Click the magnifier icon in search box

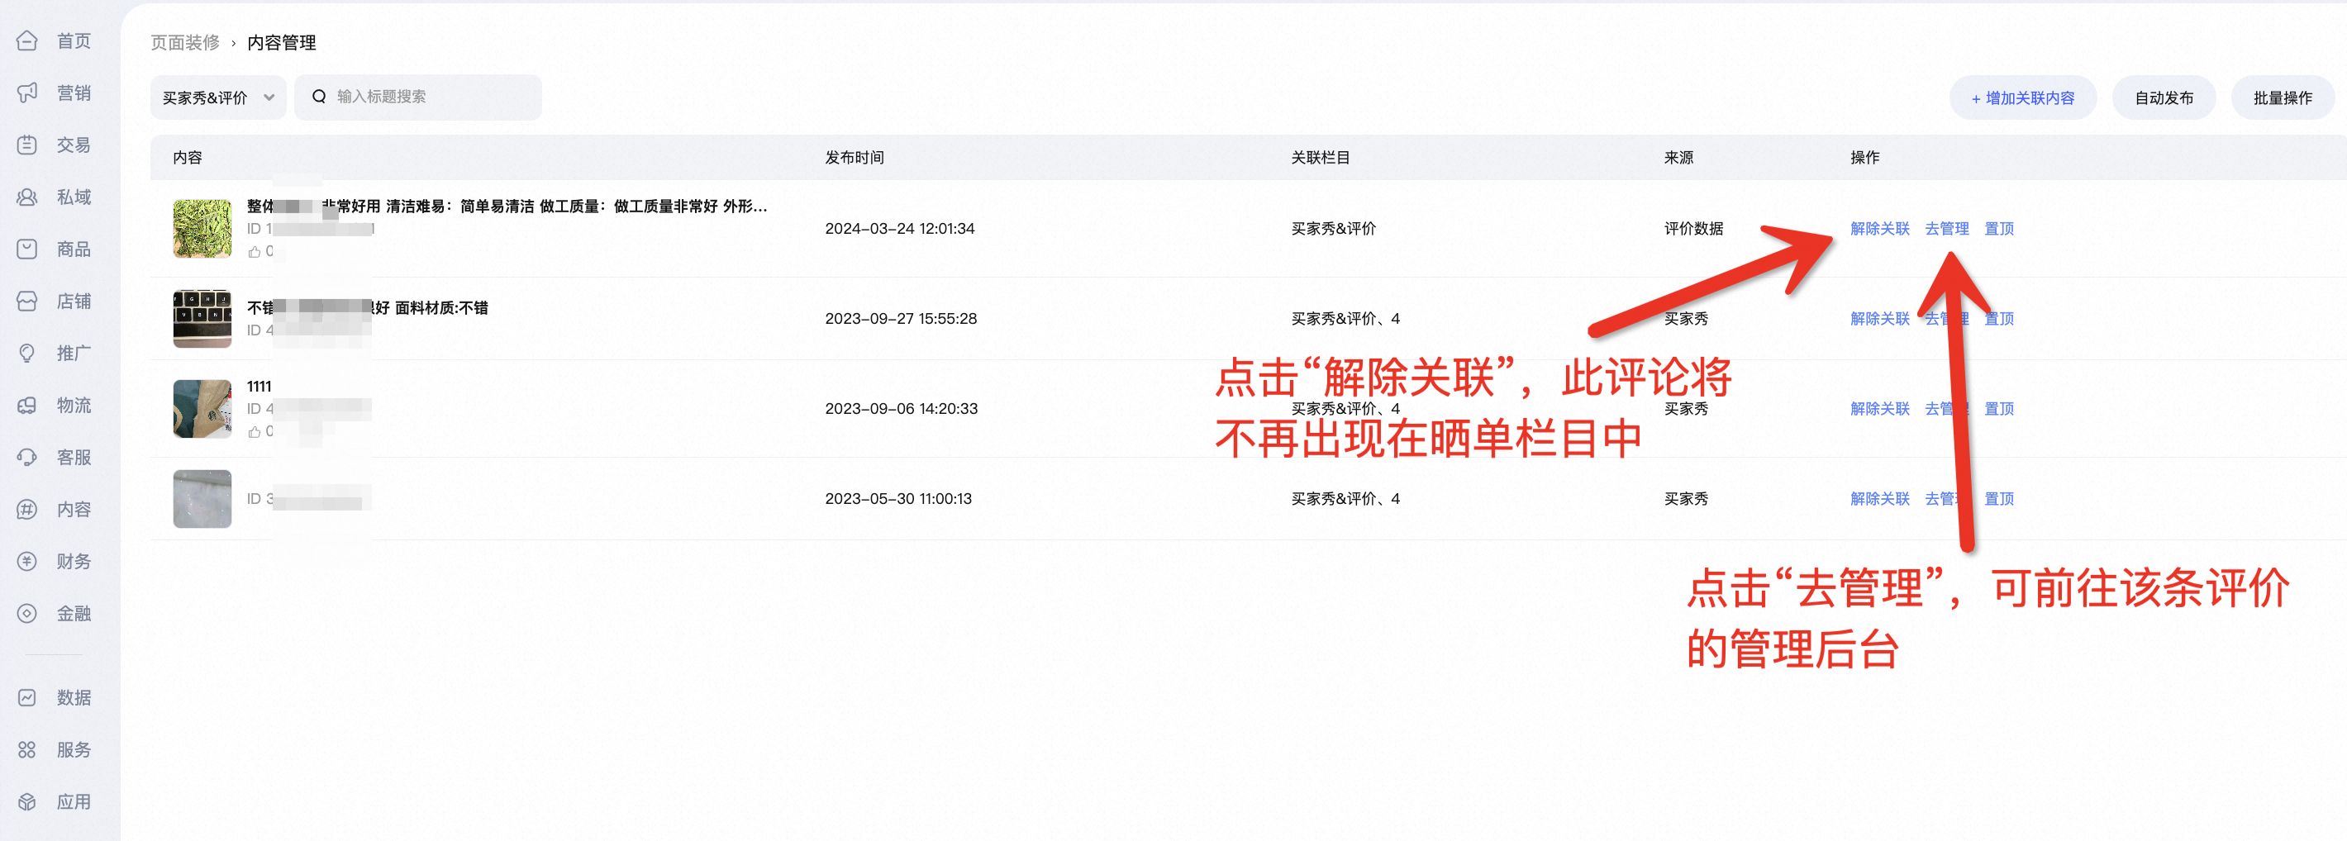point(319,97)
